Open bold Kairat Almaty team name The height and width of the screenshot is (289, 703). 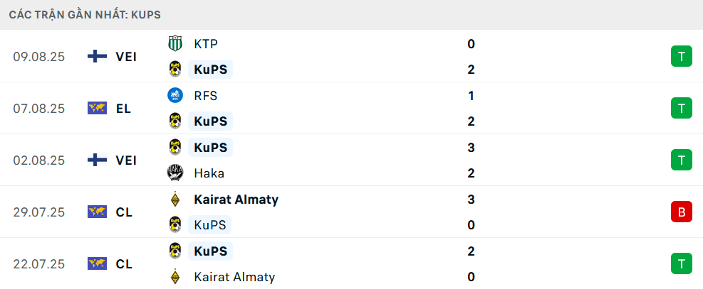(236, 200)
